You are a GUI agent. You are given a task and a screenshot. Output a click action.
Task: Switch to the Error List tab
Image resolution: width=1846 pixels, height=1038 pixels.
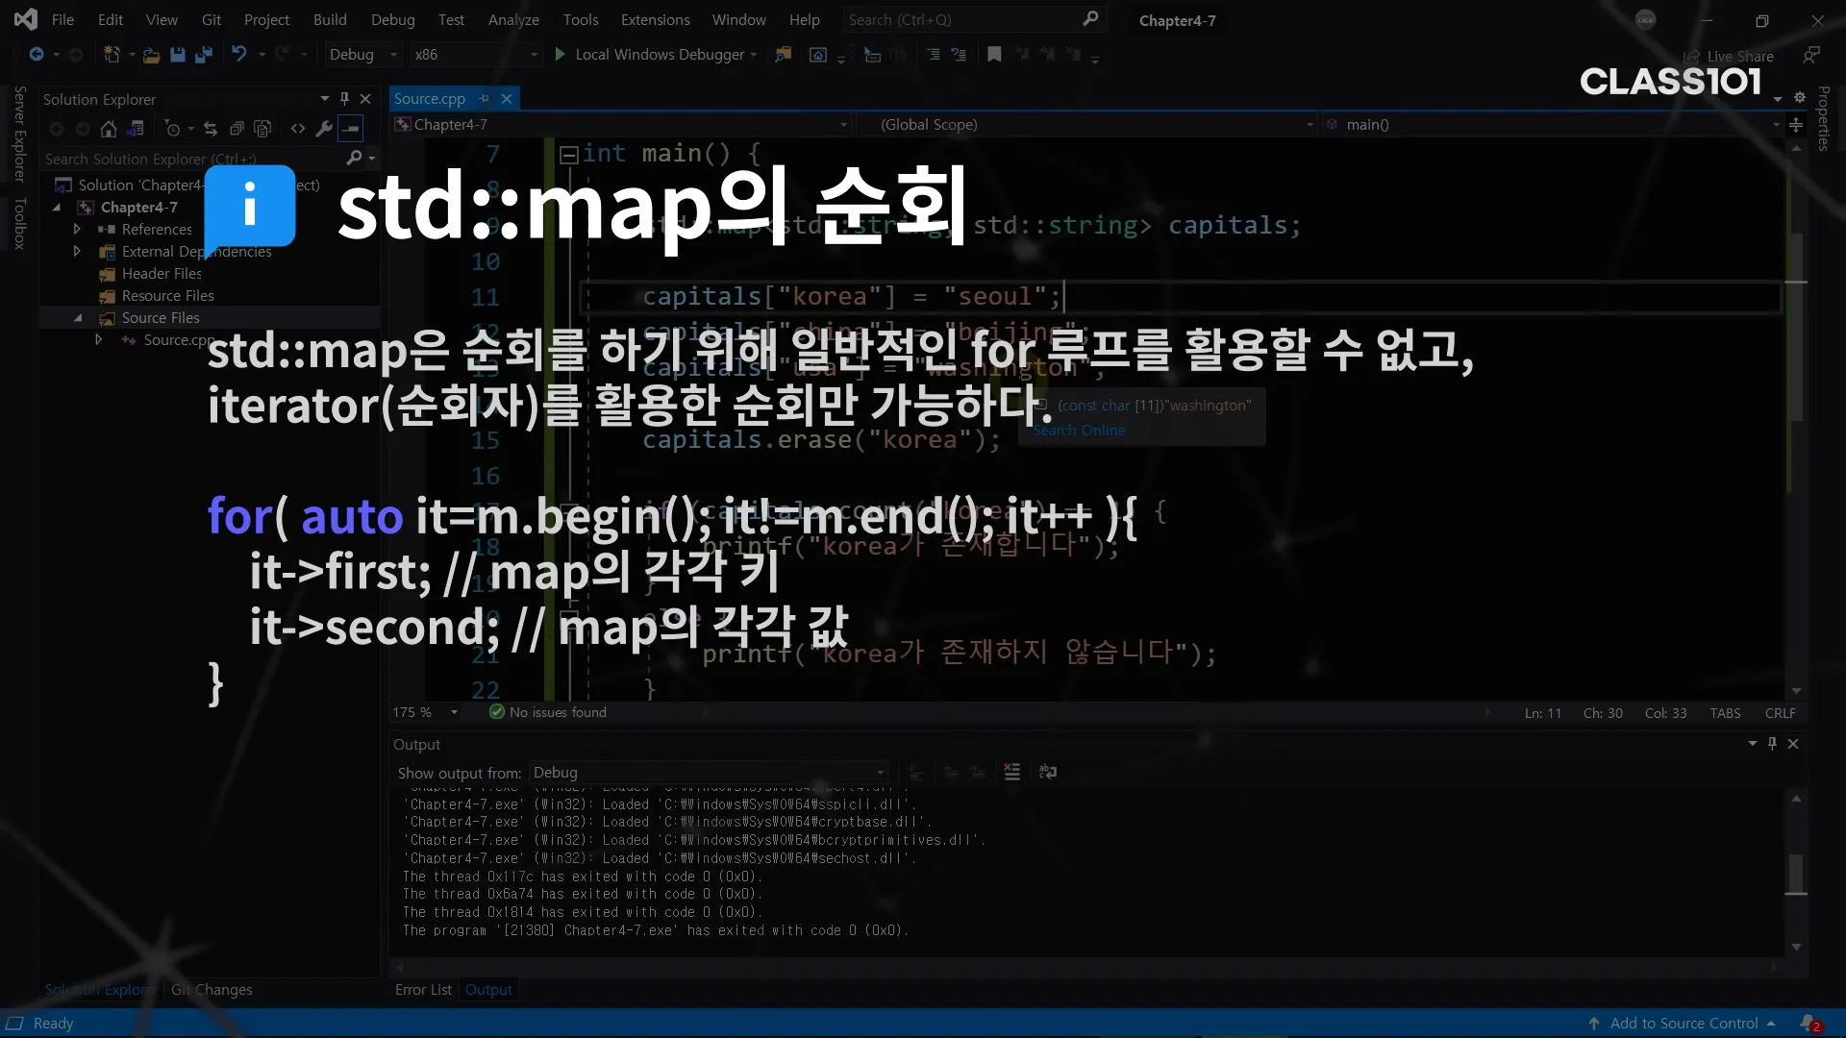423,990
